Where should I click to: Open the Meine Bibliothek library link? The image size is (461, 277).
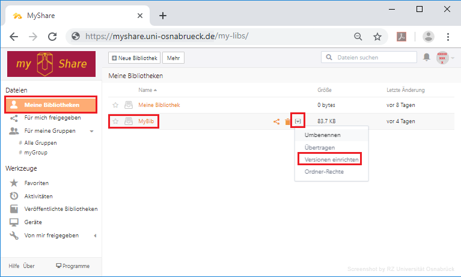pyautogui.click(x=159, y=105)
